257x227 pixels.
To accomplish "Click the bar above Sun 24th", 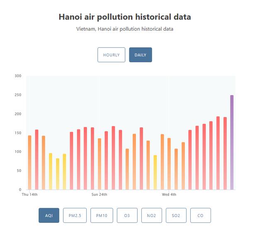I will coord(99,164).
